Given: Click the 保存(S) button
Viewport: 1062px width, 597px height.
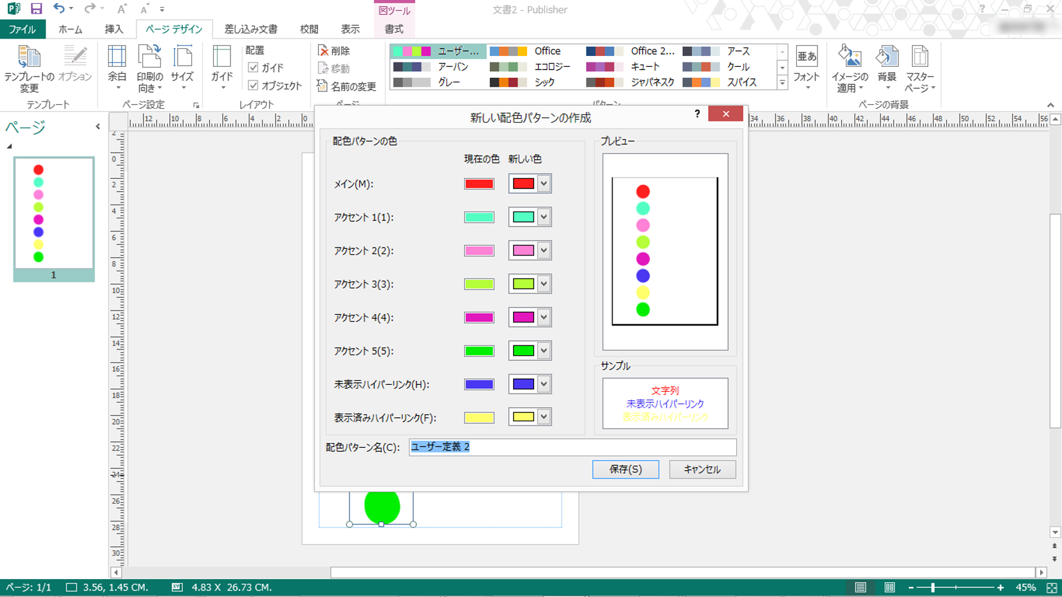Looking at the screenshot, I should pyautogui.click(x=626, y=469).
